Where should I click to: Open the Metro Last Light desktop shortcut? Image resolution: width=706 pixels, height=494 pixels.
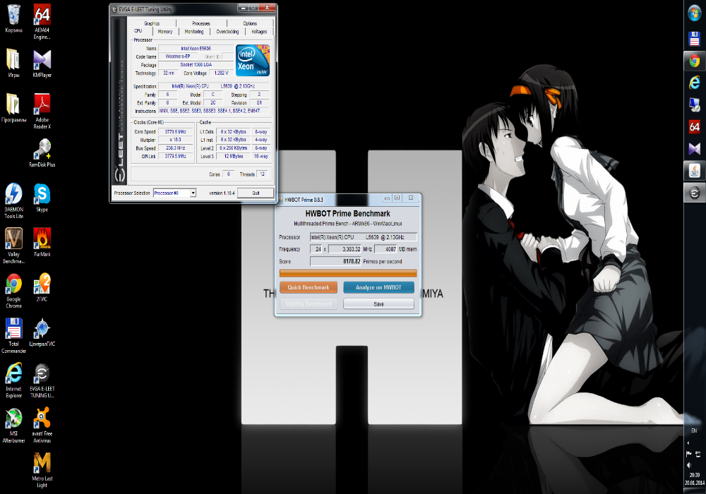click(42, 470)
